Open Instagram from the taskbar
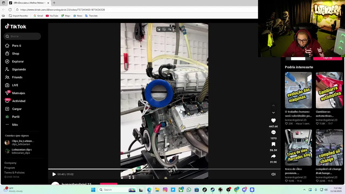Screen dimensions: 345x194 pos(165,190)
